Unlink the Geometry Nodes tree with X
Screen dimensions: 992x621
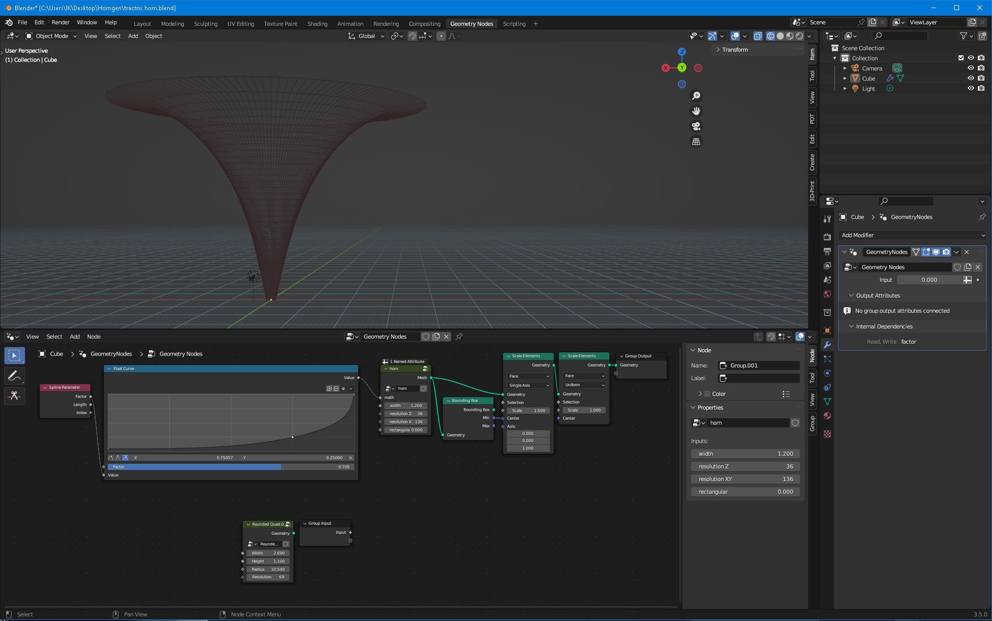click(x=446, y=337)
